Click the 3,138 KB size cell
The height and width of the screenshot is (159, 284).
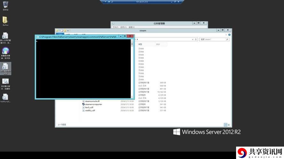pyautogui.click(x=162, y=101)
